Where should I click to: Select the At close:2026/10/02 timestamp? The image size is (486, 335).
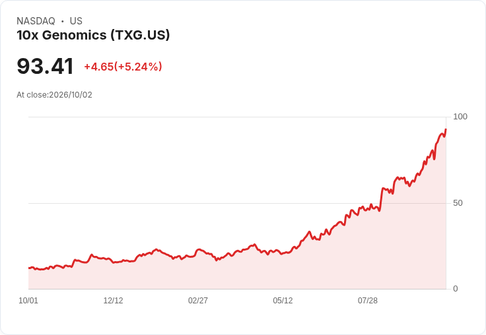(55, 95)
